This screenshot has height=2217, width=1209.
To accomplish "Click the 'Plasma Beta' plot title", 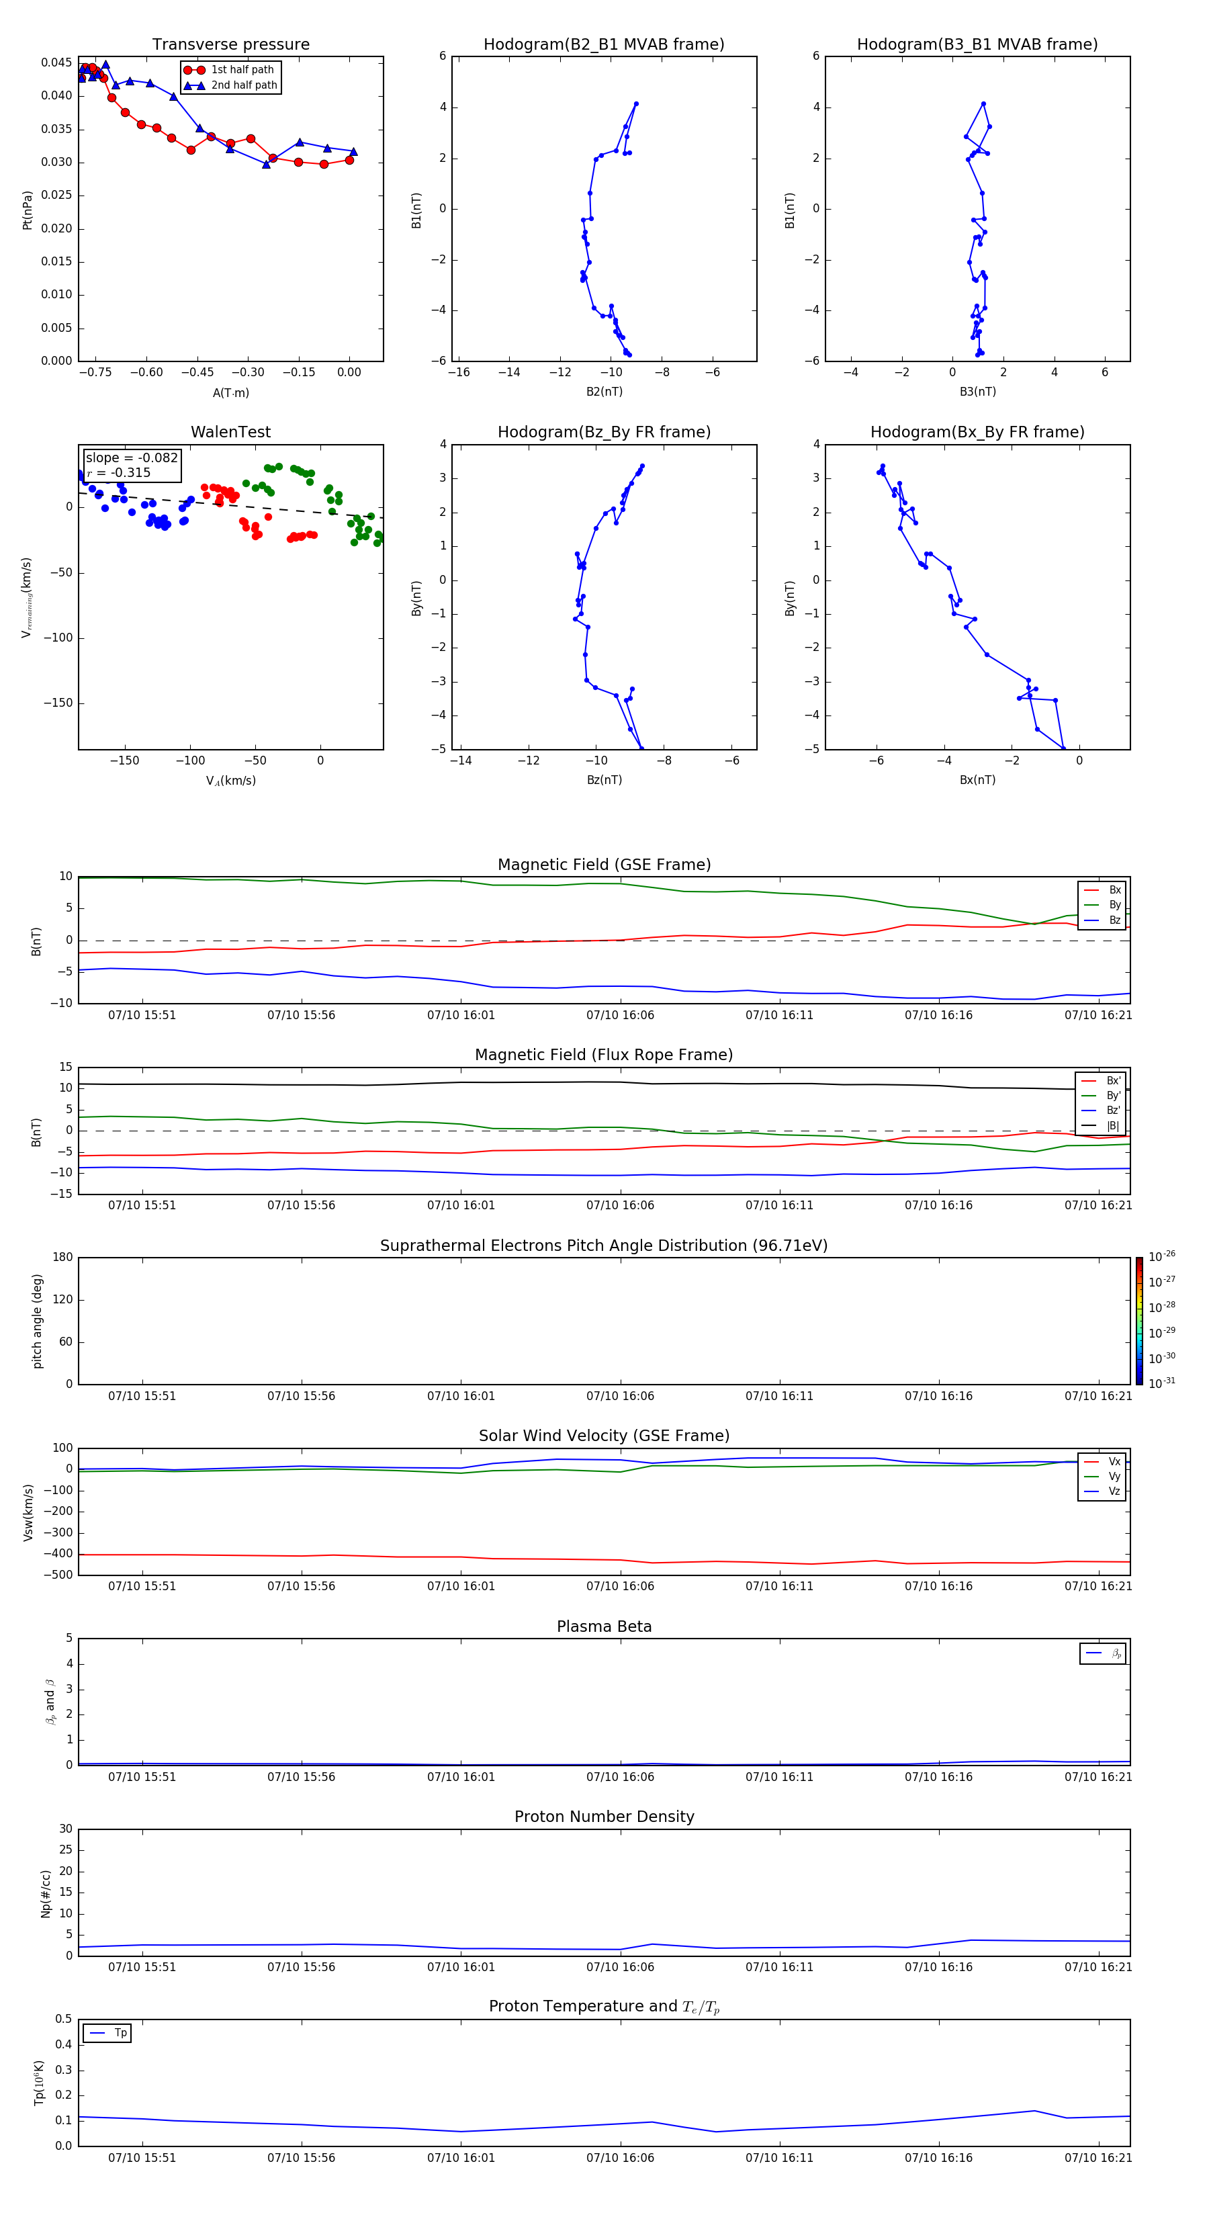I will (x=604, y=1627).
